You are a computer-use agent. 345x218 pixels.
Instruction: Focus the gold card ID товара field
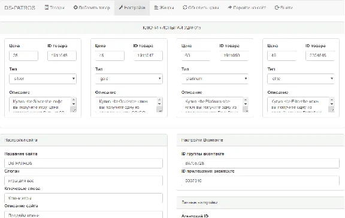click(x=148, y=56)
